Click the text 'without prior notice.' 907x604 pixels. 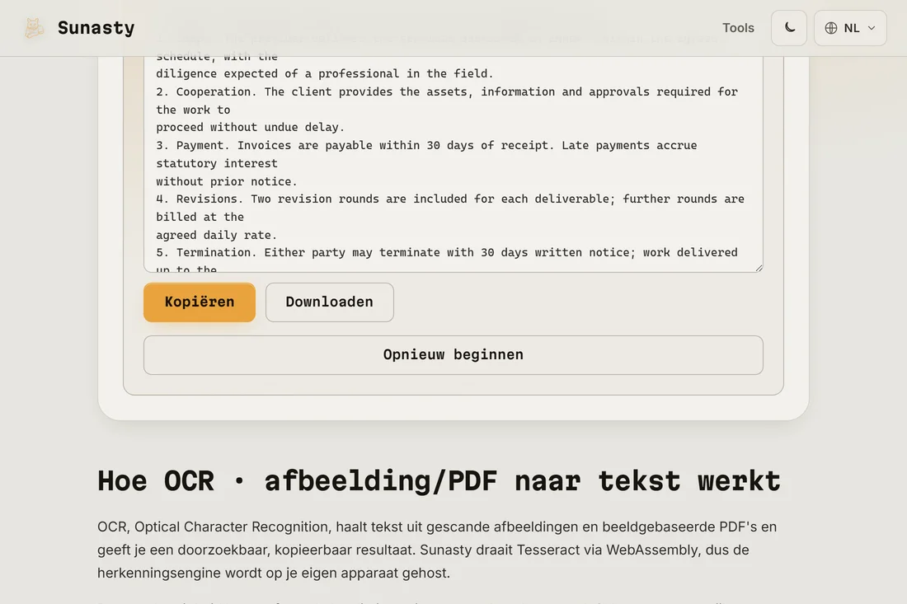point(226,181)
